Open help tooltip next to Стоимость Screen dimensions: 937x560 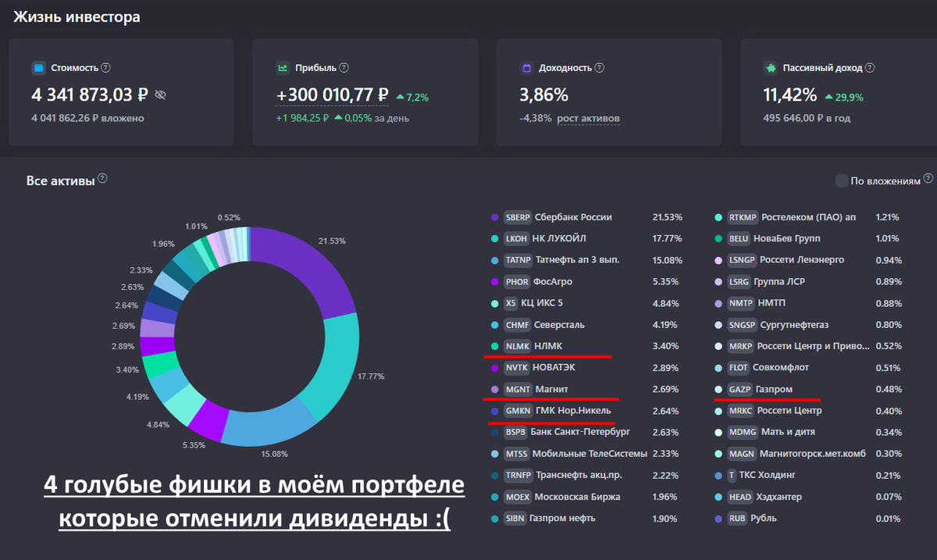click(106, 68)
